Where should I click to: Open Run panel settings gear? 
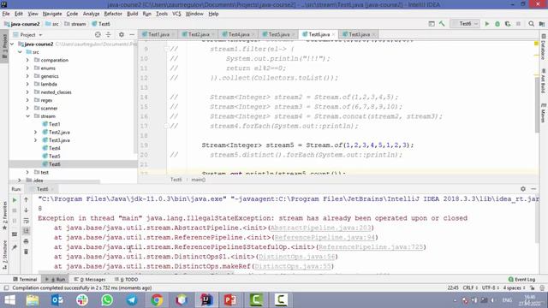point(523,188)
